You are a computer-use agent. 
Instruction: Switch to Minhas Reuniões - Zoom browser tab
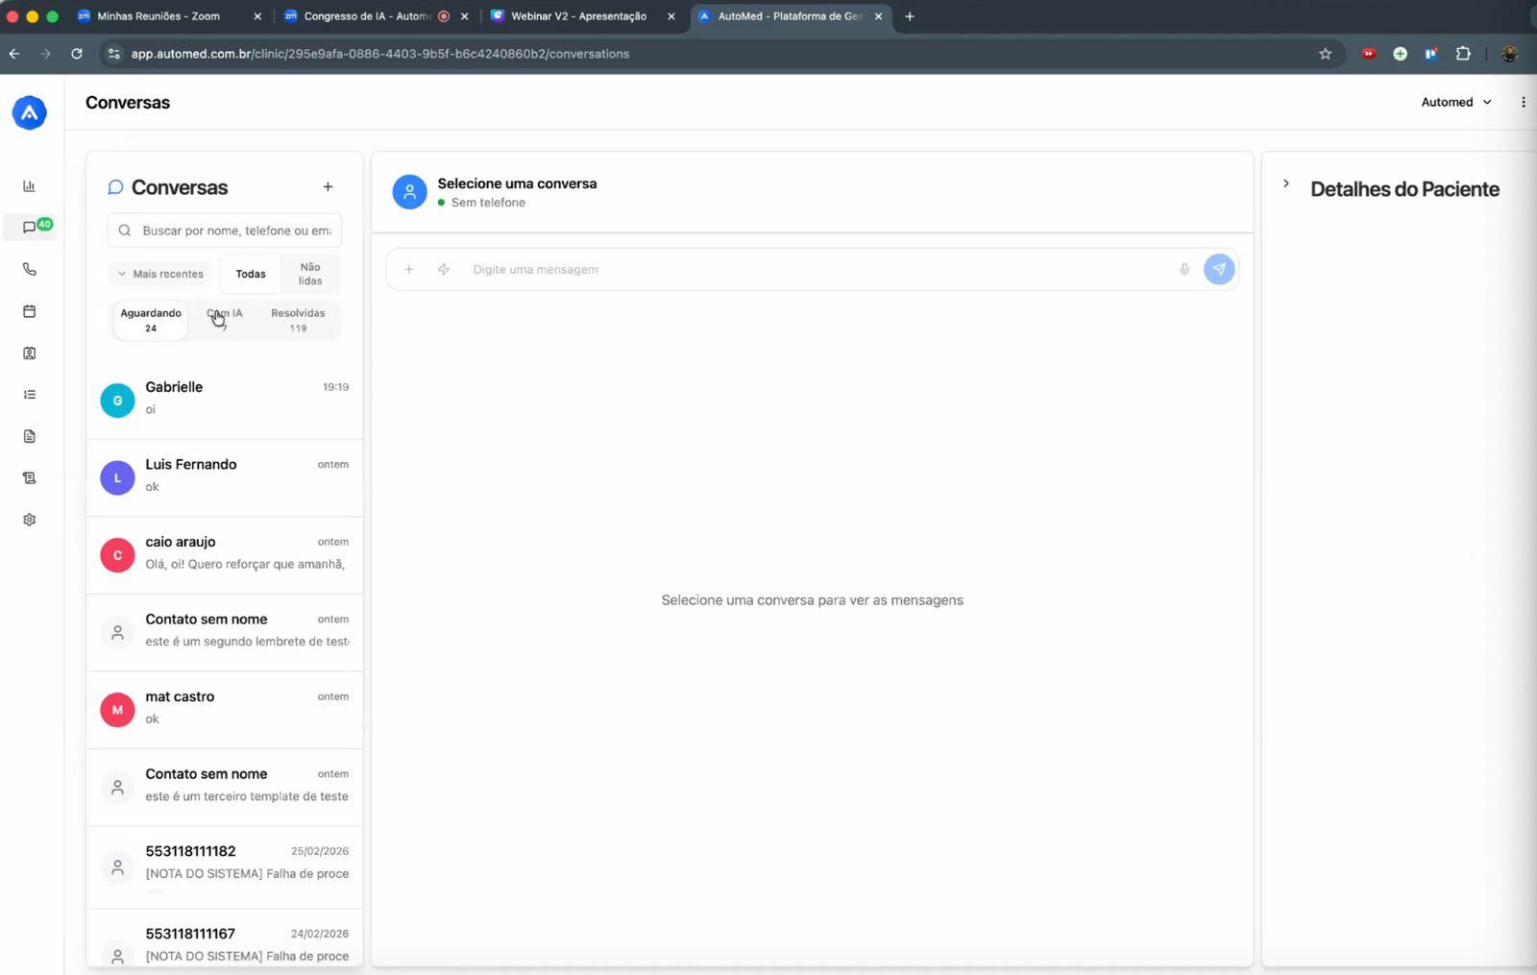pos(160,16)
